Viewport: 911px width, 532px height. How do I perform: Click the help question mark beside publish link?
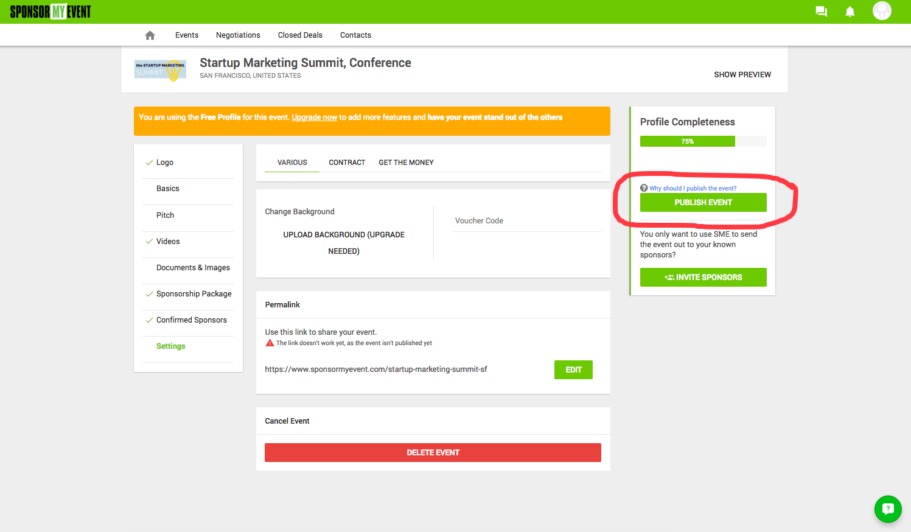tap(644, 188)
